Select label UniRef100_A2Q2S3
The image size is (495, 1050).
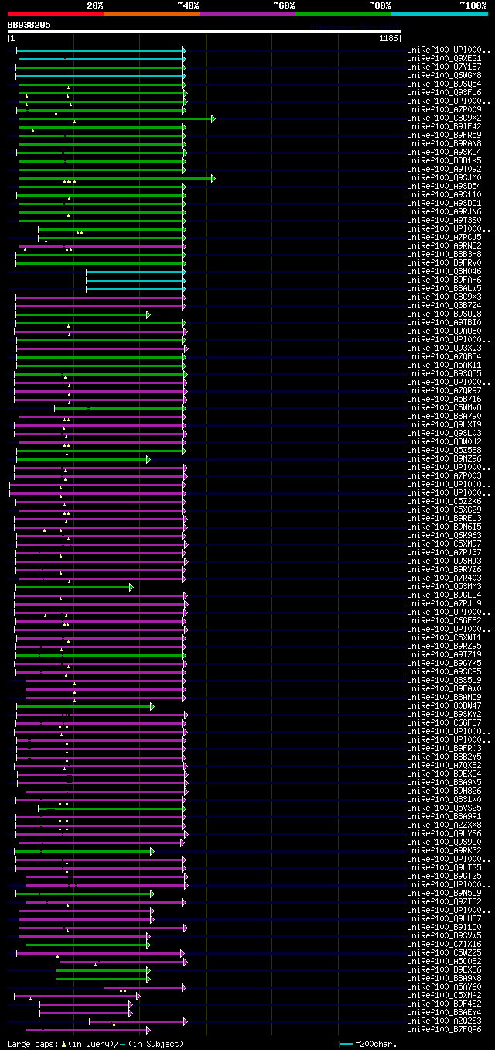(x=444, y=1021)
